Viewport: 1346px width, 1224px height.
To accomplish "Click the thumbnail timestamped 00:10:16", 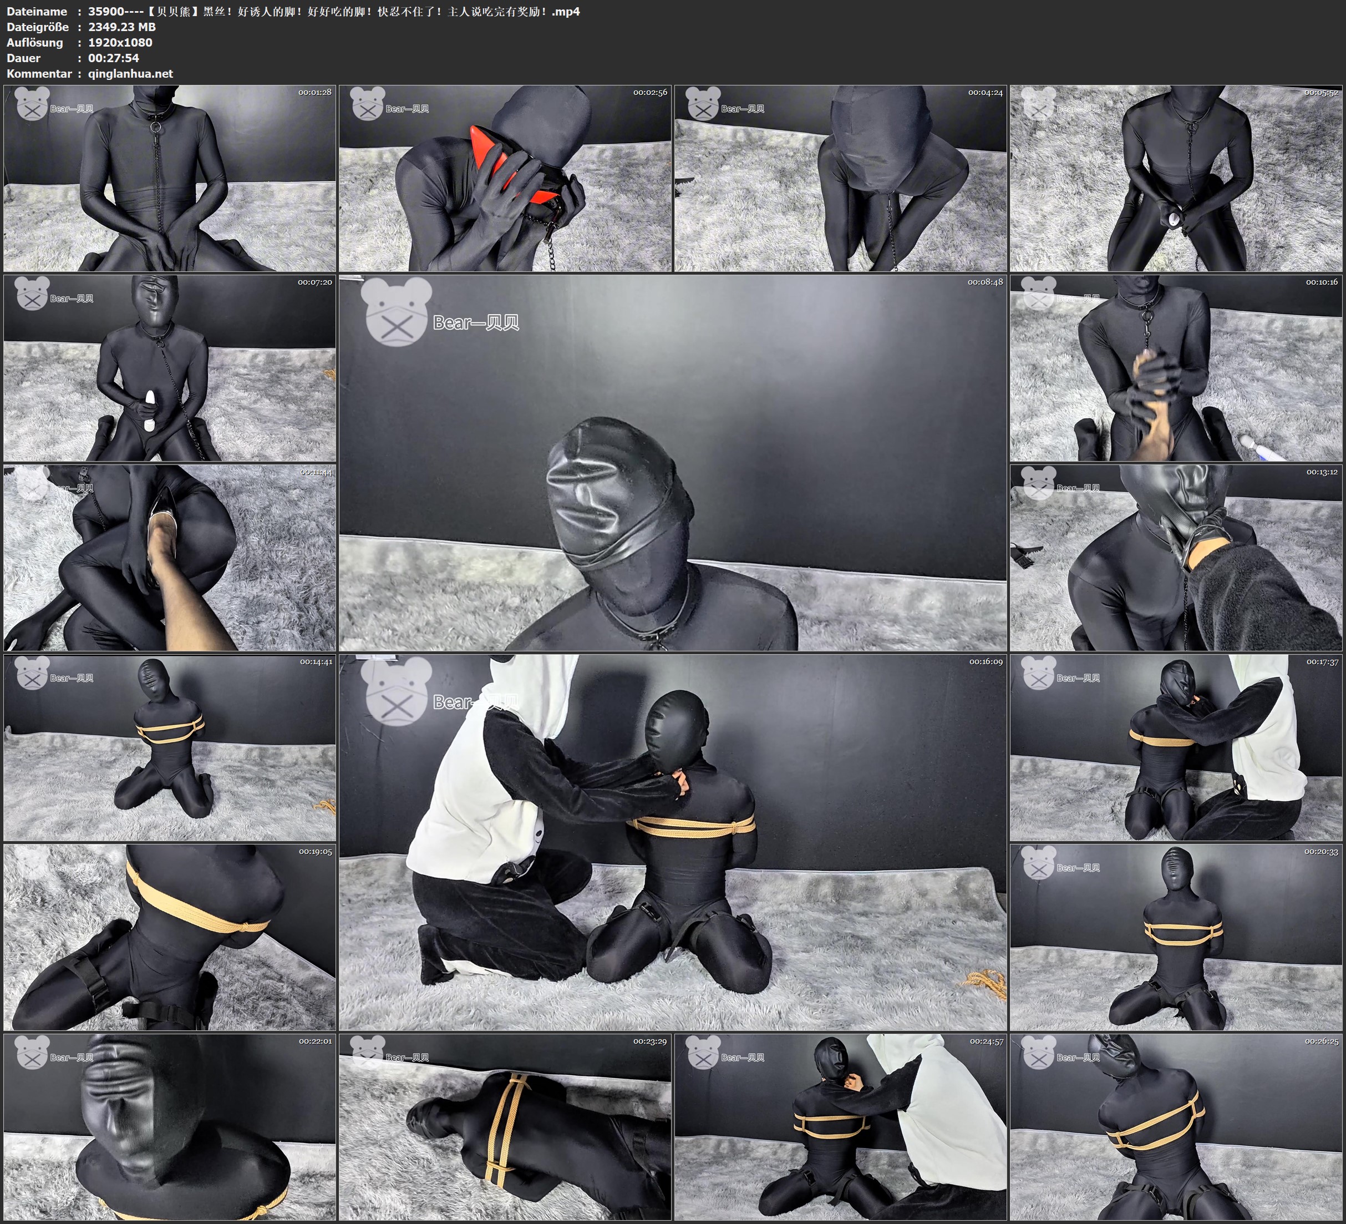I will pyautogui.click(x=1176, y=368).
